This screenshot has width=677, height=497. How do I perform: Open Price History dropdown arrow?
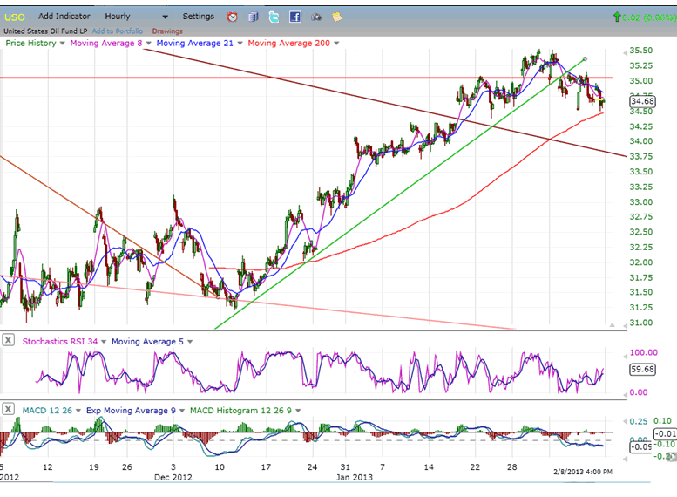point(62,43)
